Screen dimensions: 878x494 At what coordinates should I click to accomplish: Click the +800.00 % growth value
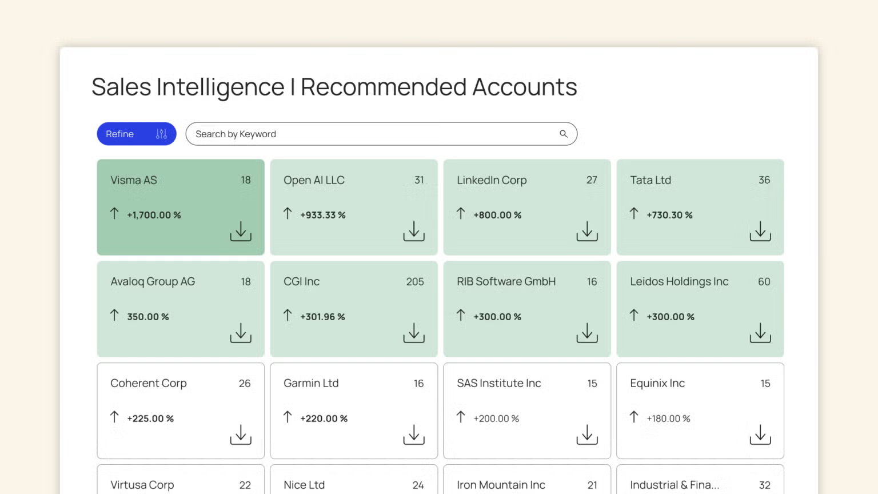coord(497,215)
